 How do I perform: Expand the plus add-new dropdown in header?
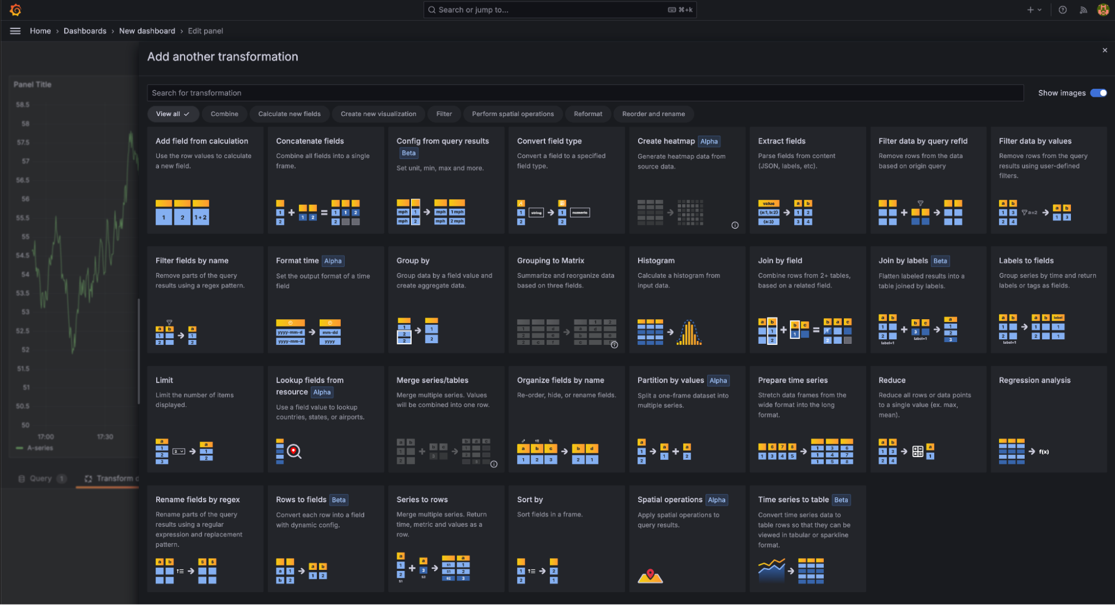(1034, 9)
